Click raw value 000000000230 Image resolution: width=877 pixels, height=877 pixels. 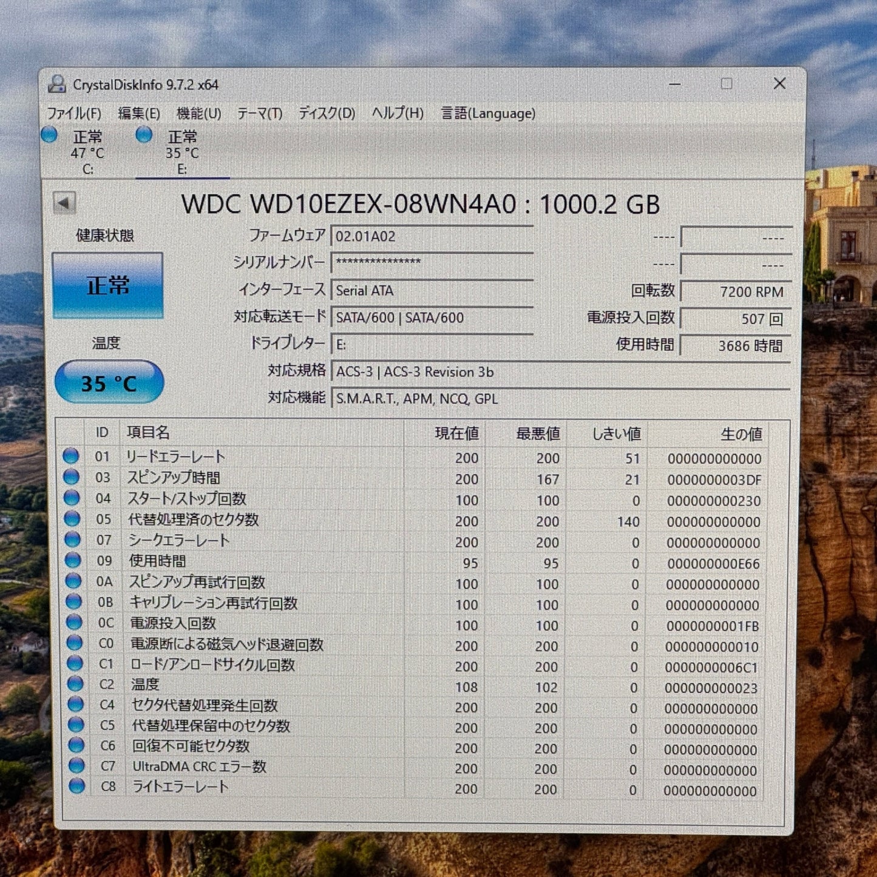tap(714, 501)
